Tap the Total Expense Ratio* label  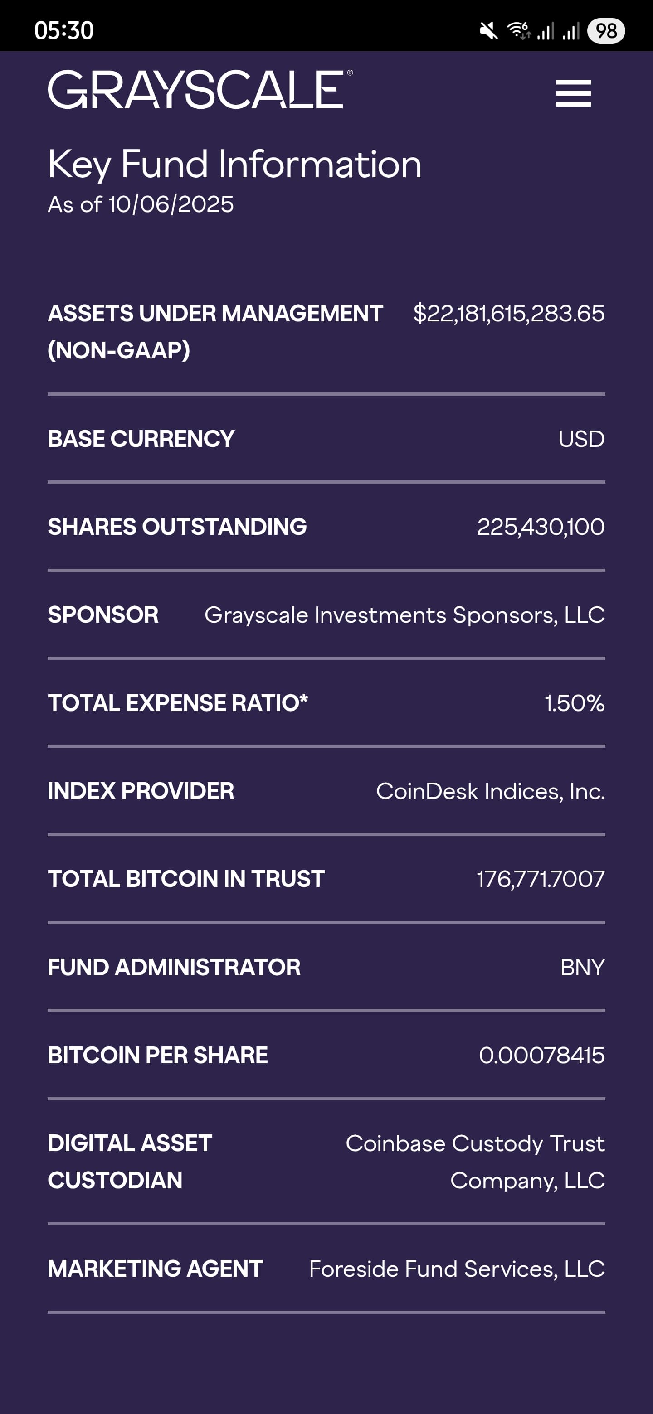pos(178,703)
